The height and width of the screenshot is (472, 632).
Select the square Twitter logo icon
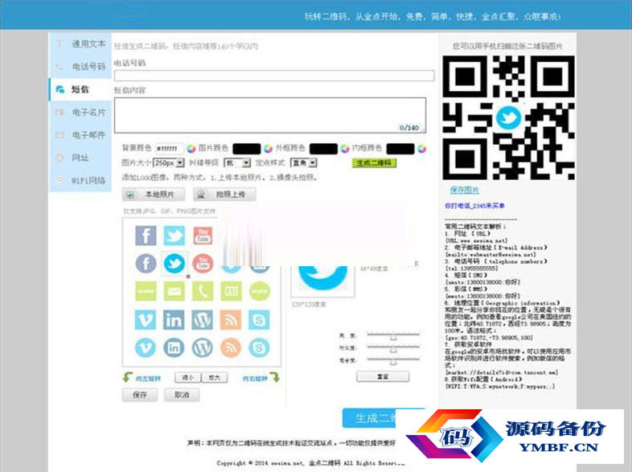(x=174, y=235)
